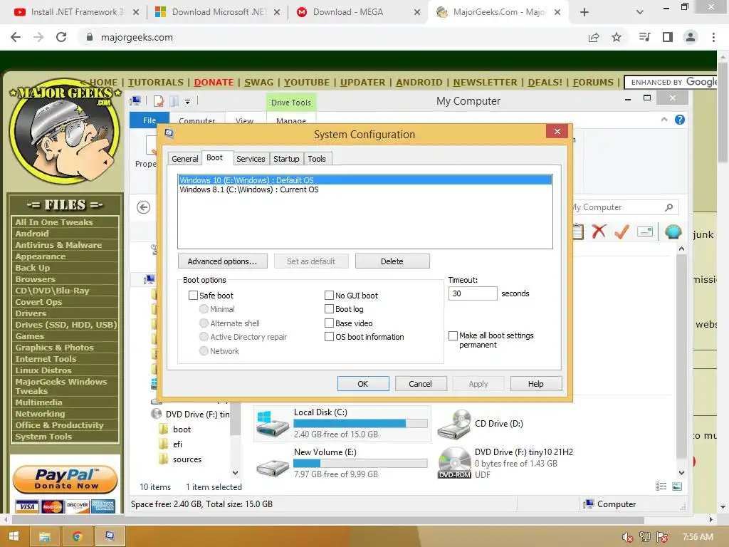729x547 pixels.
Task: Open File Explorer from the taskbar
Action: 45,537
